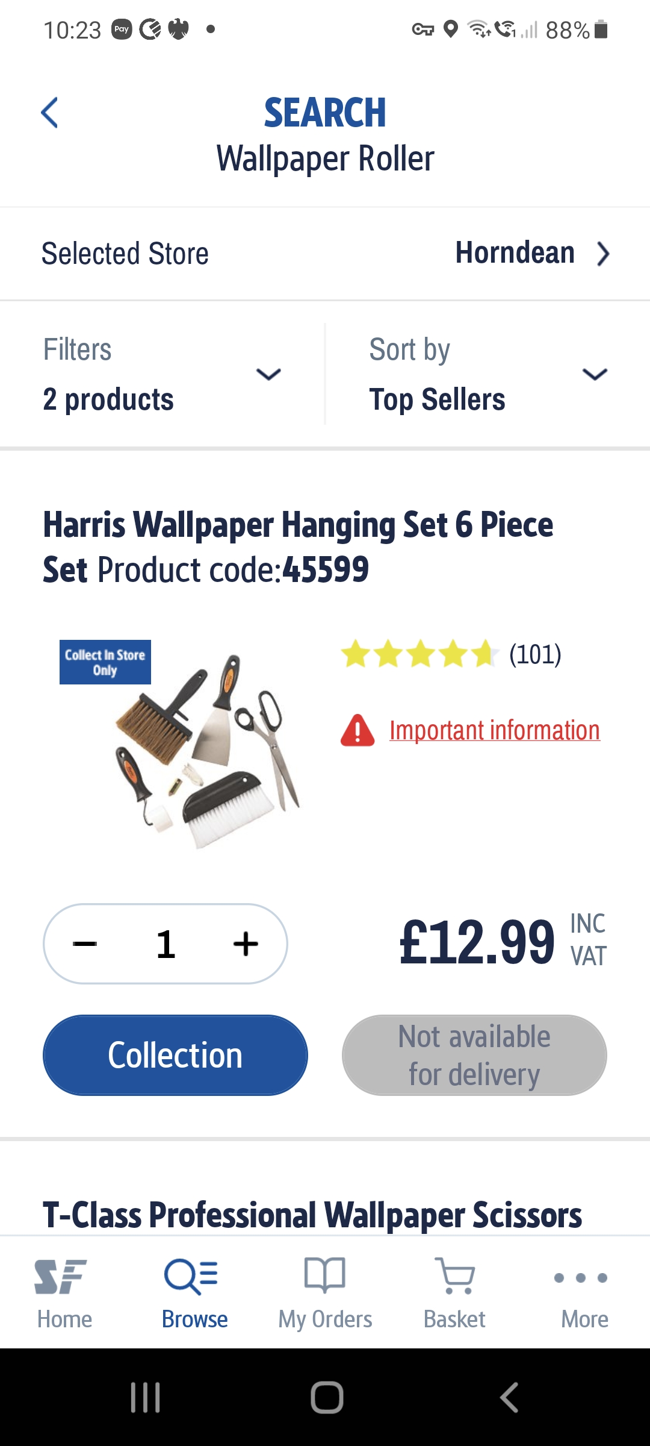650x1446 pixels.
Task: Open the Basket cart icon
Action: [455, 1275]
